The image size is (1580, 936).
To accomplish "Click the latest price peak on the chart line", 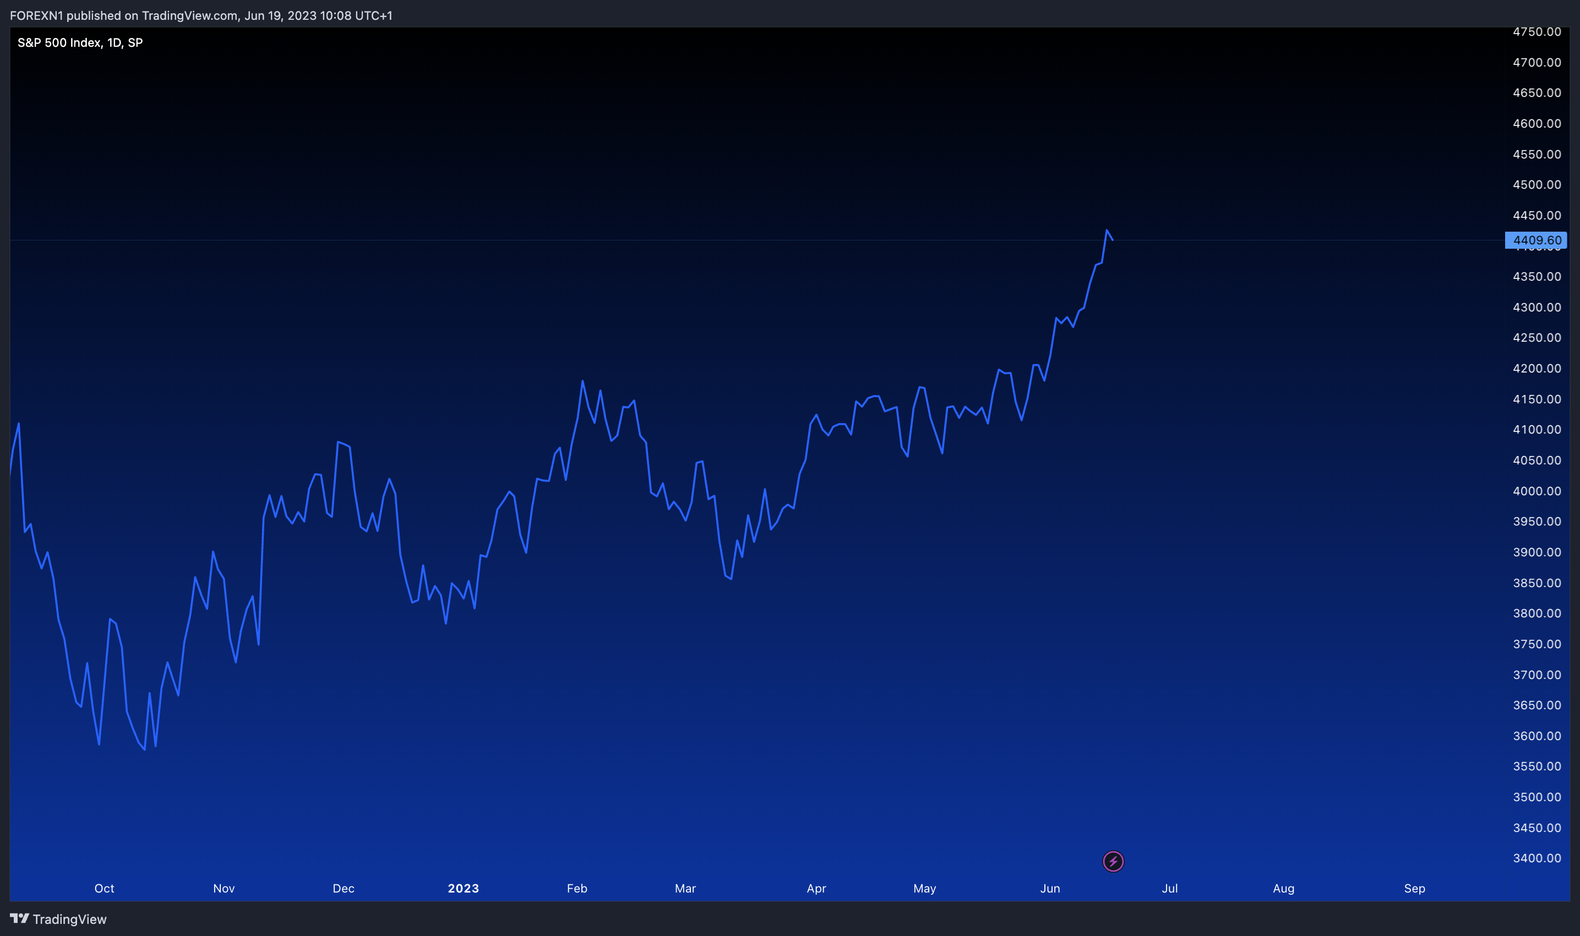I will pos(1107,230).
